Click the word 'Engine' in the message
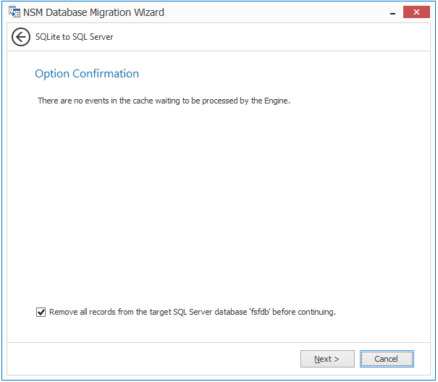438x382 pixels. click(x=276, y=101)
